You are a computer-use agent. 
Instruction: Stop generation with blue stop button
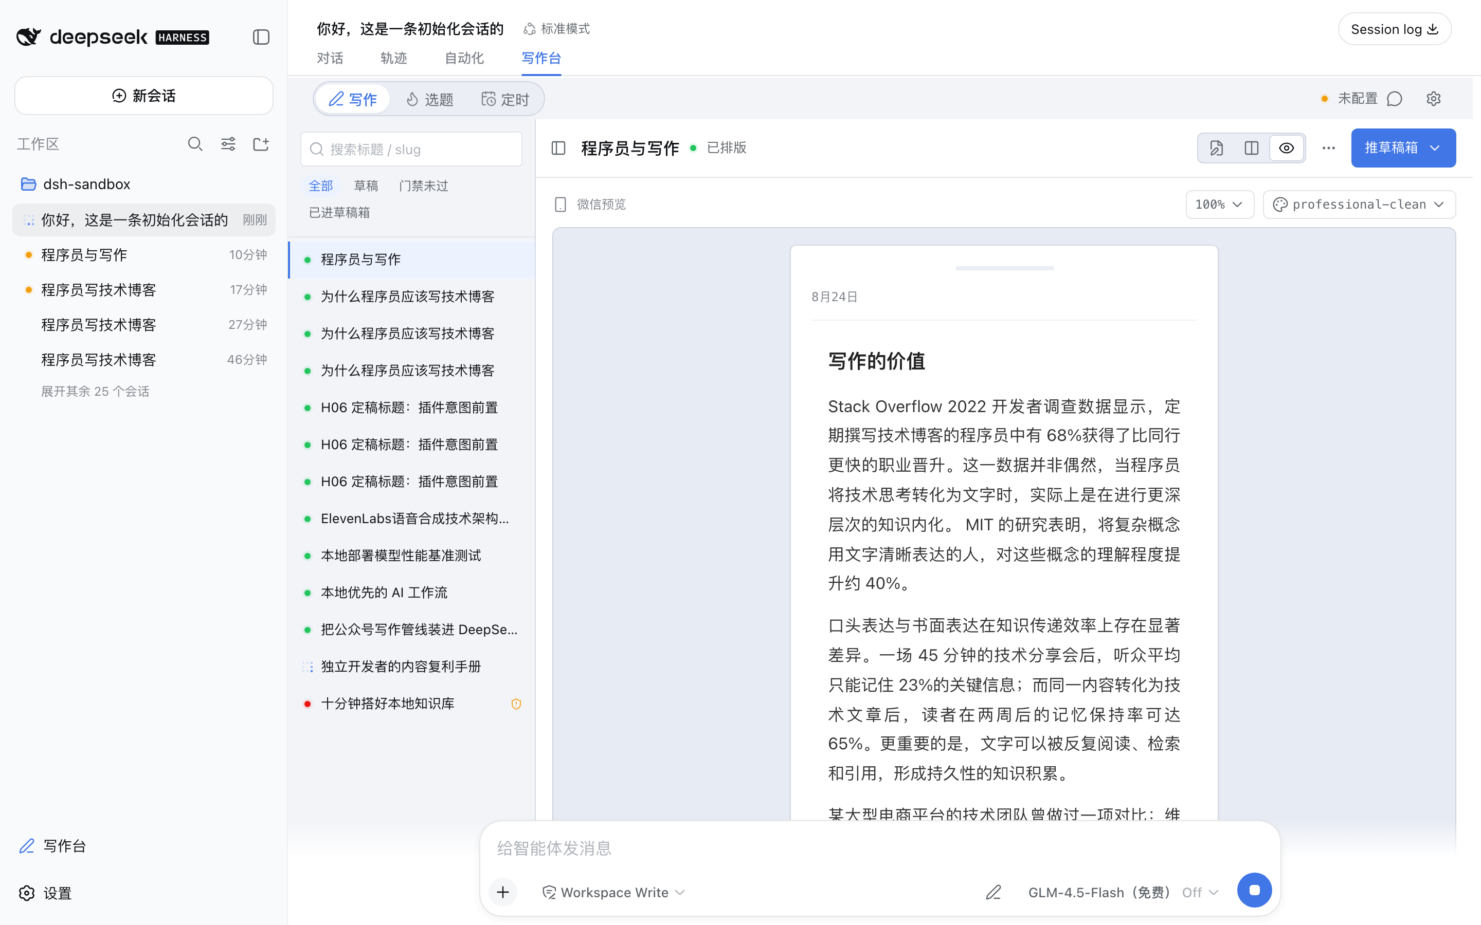click(x=1254, y=890)
